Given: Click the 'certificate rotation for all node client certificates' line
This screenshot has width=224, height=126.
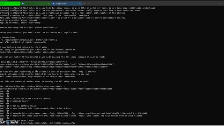Looking at the screenshot, I should pyautogui.click(x=63, y=13).
